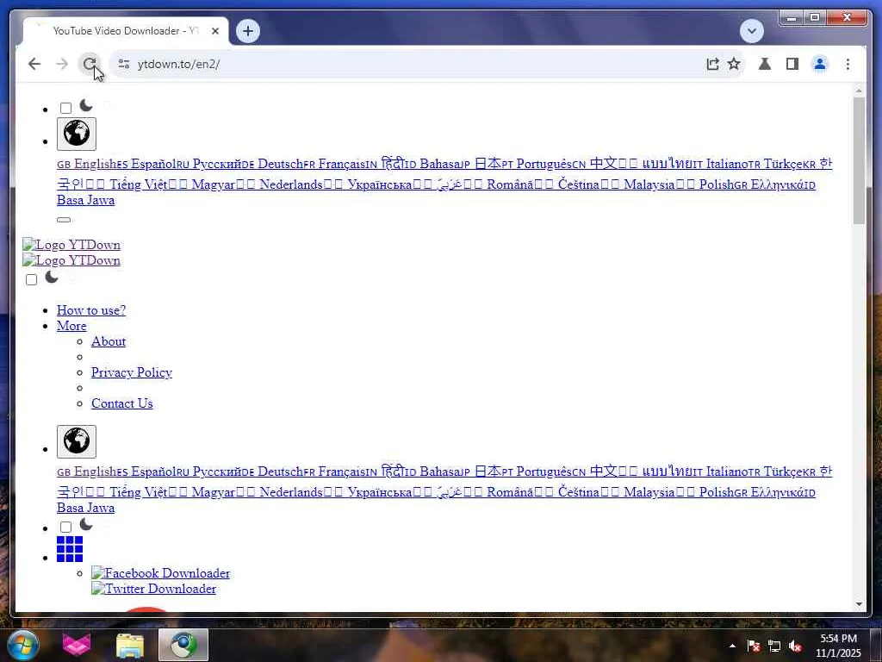Tick the checkbox at the page top
This screenshot has width=882, height=662.
[65, 108]
